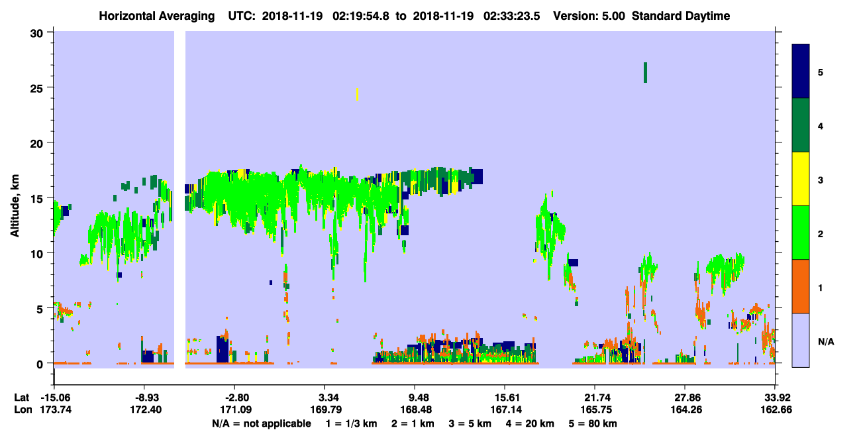Image resolution: width=861 pixels, height=442 pixels.
Task: Click the longitude value '173.74'
Action: click(54, 410)
